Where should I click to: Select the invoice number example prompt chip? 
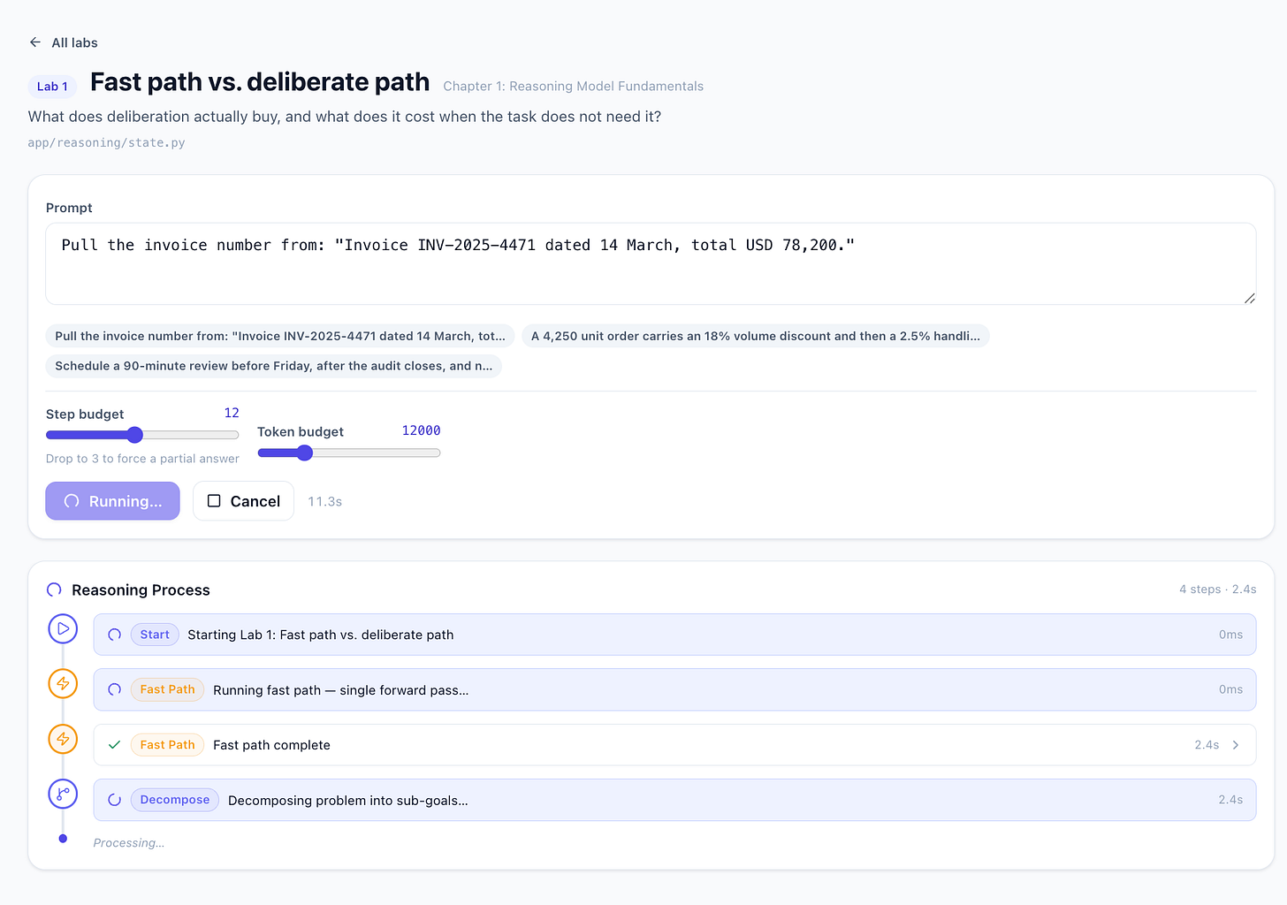(280, 336)
